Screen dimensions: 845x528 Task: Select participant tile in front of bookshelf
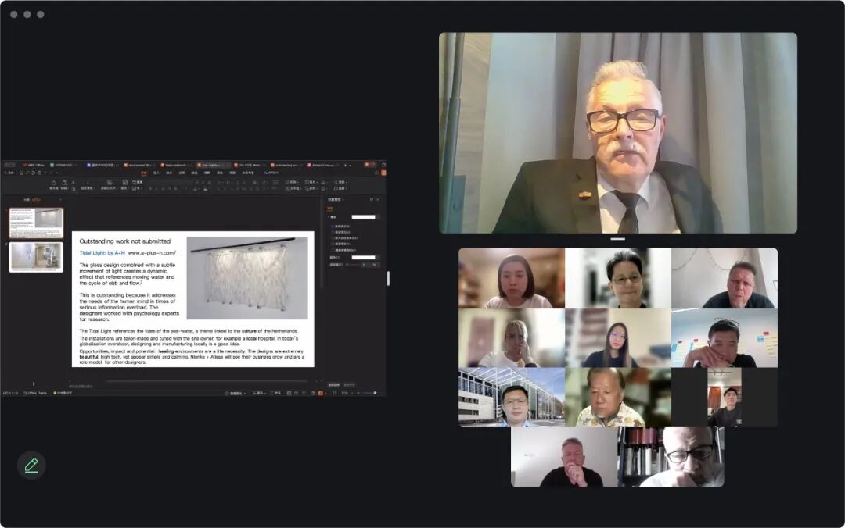[x=671, y=457]
